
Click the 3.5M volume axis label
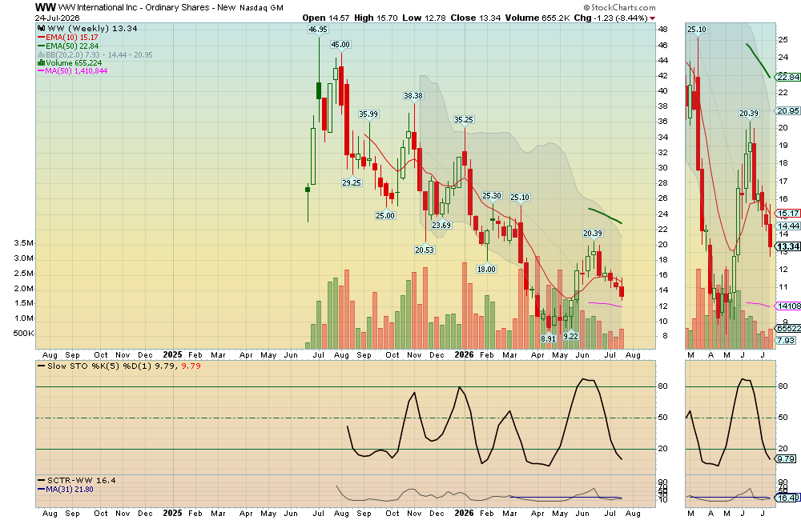24,243
